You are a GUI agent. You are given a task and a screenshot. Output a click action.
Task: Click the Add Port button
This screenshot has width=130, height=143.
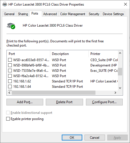coord(25,102)
